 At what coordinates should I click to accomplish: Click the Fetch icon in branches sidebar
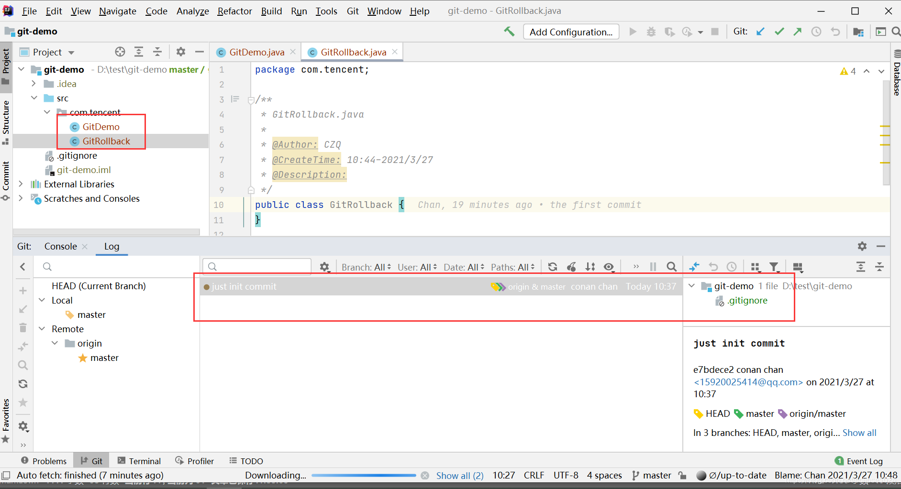[23, 384]
